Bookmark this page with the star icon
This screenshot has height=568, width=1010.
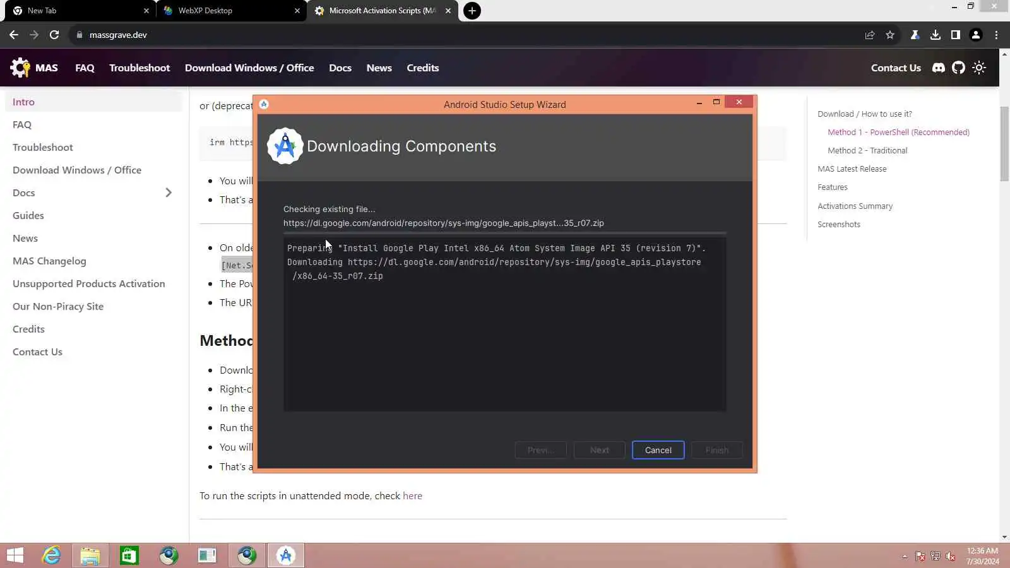click(890, 35)
